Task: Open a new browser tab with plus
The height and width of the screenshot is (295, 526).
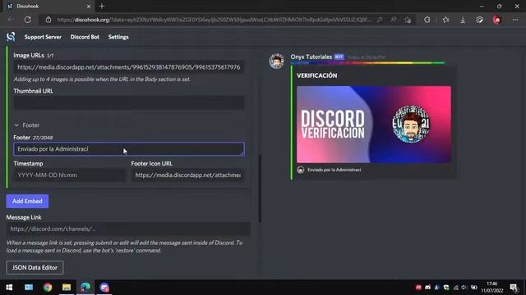Action: point(102,6)
